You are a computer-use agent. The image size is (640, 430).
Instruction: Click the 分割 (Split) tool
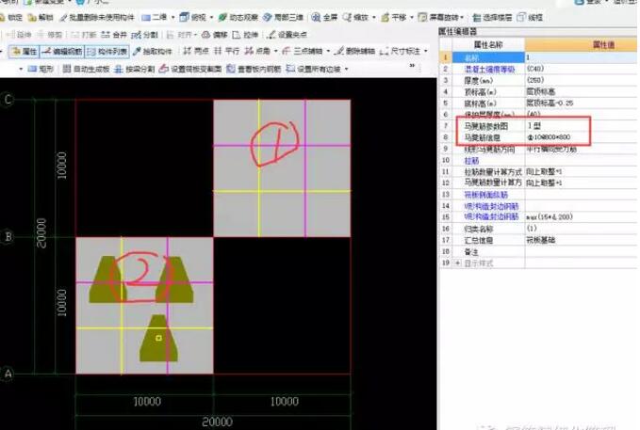click(x=145, y=35)
